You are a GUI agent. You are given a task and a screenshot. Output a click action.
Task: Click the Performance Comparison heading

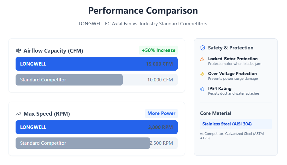(x=143, y=10)
